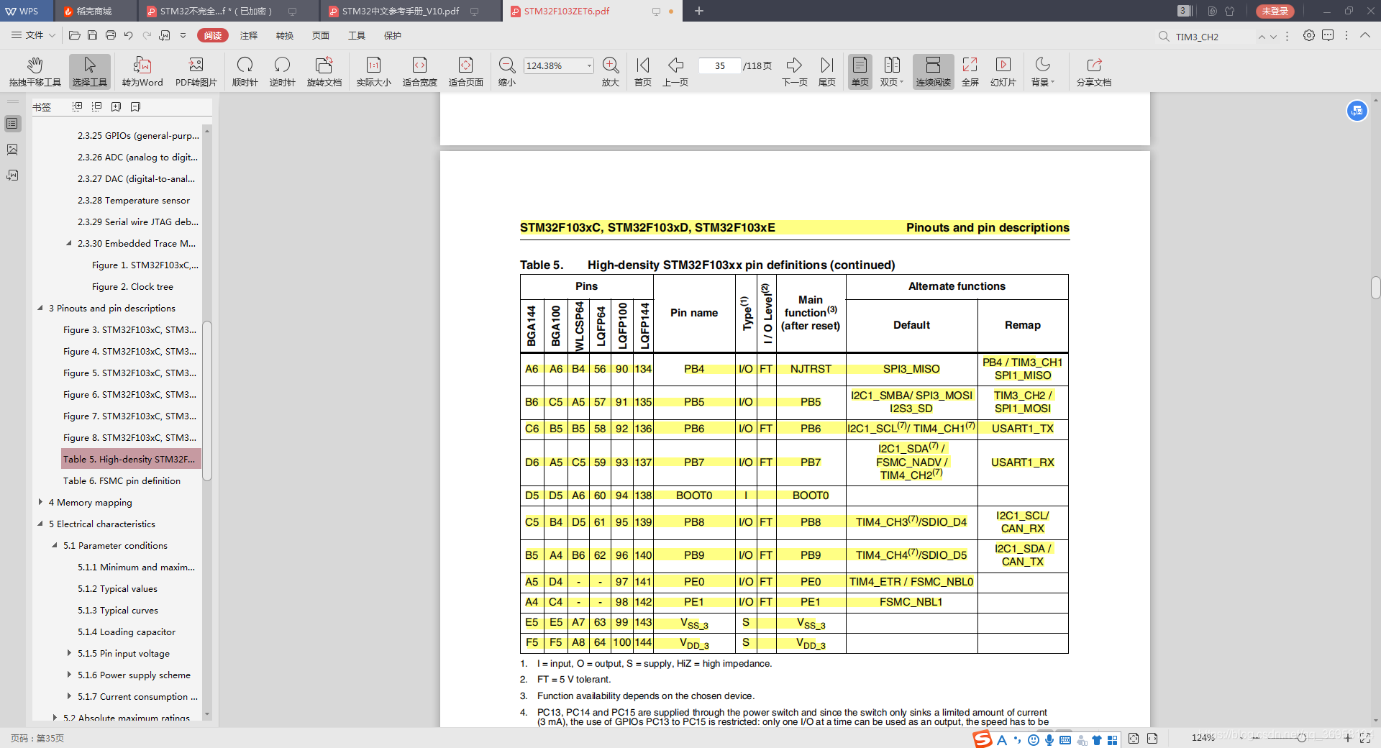Open the 页面 page tab
The width and height of the screenshot is (1381, 748).
(321, 35)
